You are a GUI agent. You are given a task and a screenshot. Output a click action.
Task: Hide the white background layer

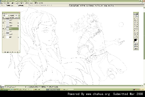pyautogui.click(x=3, y=37)
